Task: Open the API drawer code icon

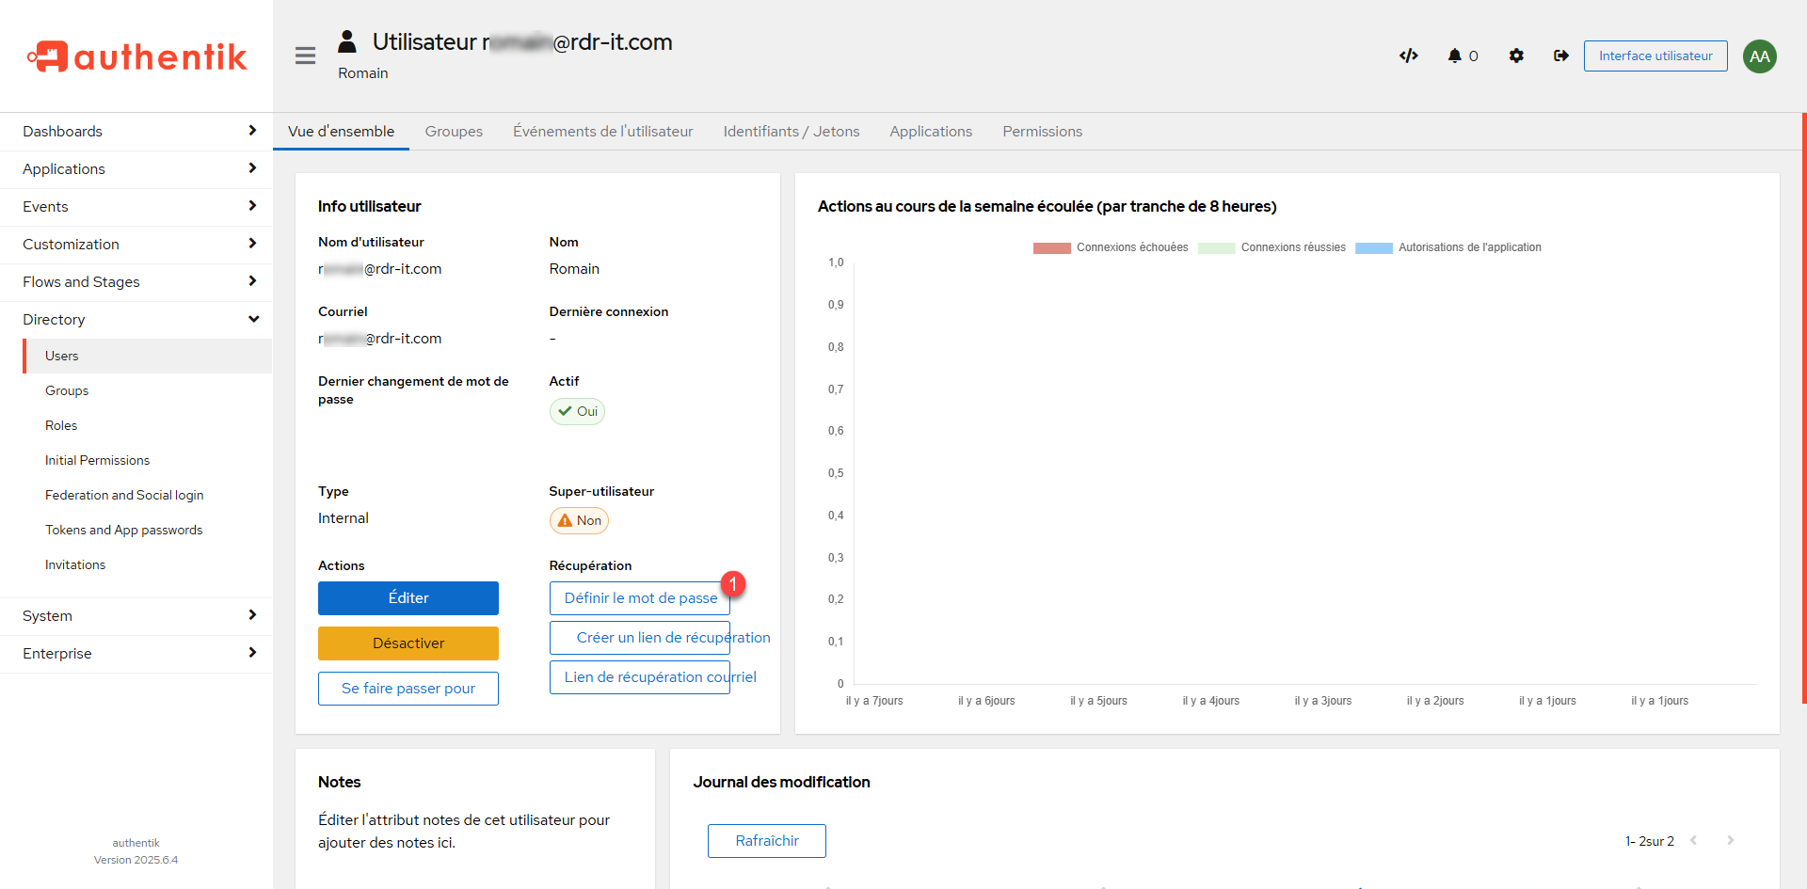Action: (1408, 56)
